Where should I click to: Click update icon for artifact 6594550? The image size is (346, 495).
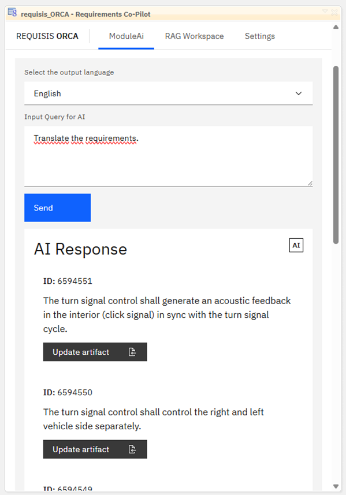tap(132, 449)
